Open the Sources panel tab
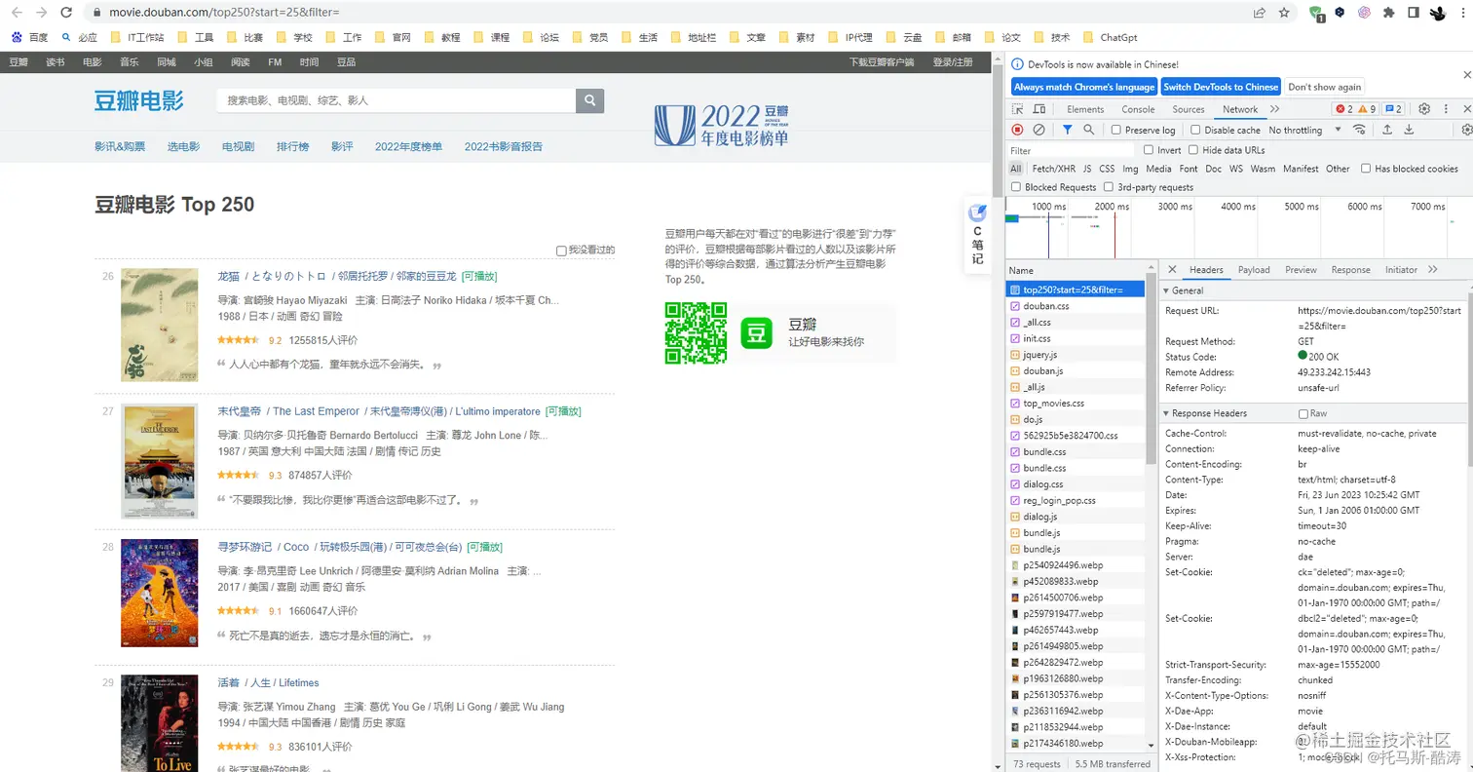Image resolution: width=1473 pixels, height=772 pixels. pyautogui.click(x=1189, y=109)
